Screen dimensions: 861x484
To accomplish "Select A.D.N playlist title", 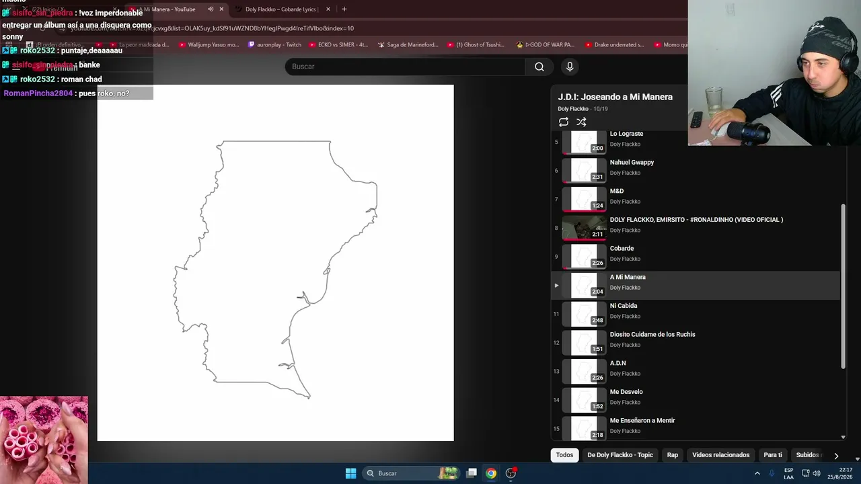I will 617,363.
